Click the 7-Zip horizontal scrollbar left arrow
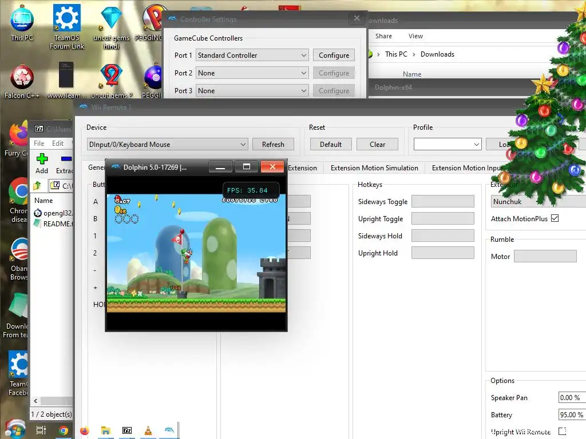The height and width of the screenshot is (439, 586). [35, 401]
